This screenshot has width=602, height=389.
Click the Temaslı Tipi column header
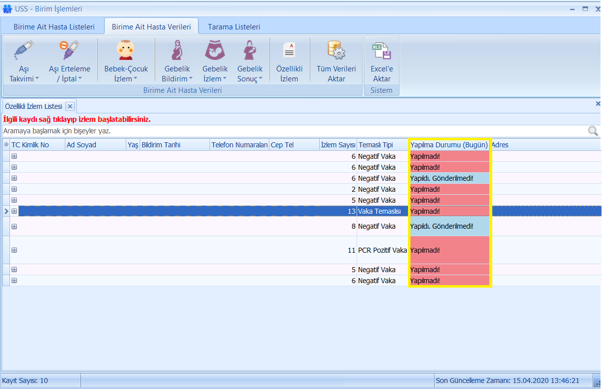376,145
